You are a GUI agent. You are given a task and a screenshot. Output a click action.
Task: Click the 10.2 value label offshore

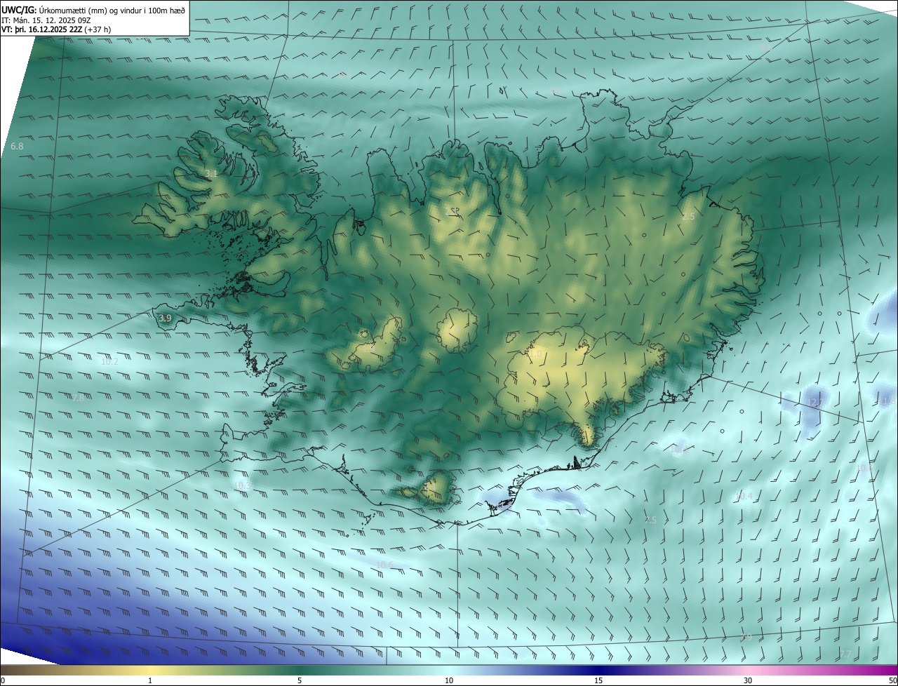point(109,362)
